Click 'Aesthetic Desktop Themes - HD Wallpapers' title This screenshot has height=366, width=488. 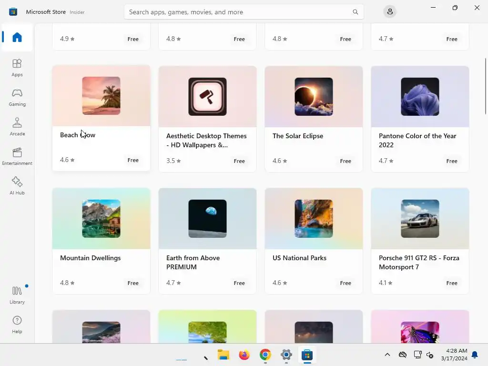click(x=206, y=141)
